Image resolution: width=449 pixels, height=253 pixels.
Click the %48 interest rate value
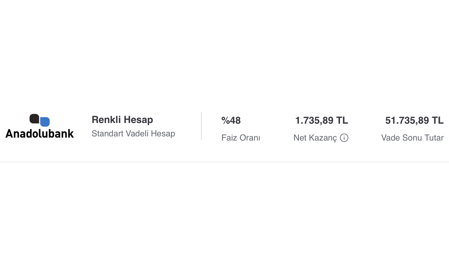(231, 121)
